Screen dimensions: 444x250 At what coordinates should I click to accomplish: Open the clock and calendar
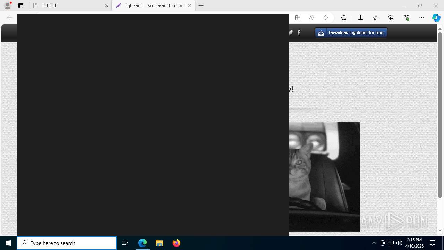[415, 243]
